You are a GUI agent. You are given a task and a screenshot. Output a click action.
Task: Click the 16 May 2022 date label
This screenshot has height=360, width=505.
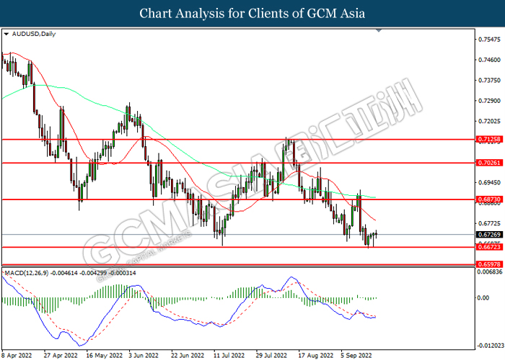tap(105, 356)
